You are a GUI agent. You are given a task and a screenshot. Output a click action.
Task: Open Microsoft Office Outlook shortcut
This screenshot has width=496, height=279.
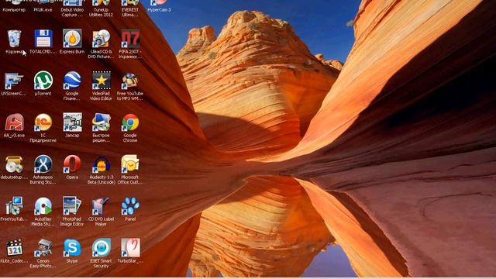click(130, 164)
